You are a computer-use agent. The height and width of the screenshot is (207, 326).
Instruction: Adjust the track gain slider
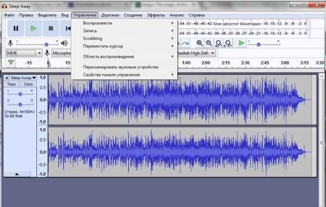(x=20, y=94)
